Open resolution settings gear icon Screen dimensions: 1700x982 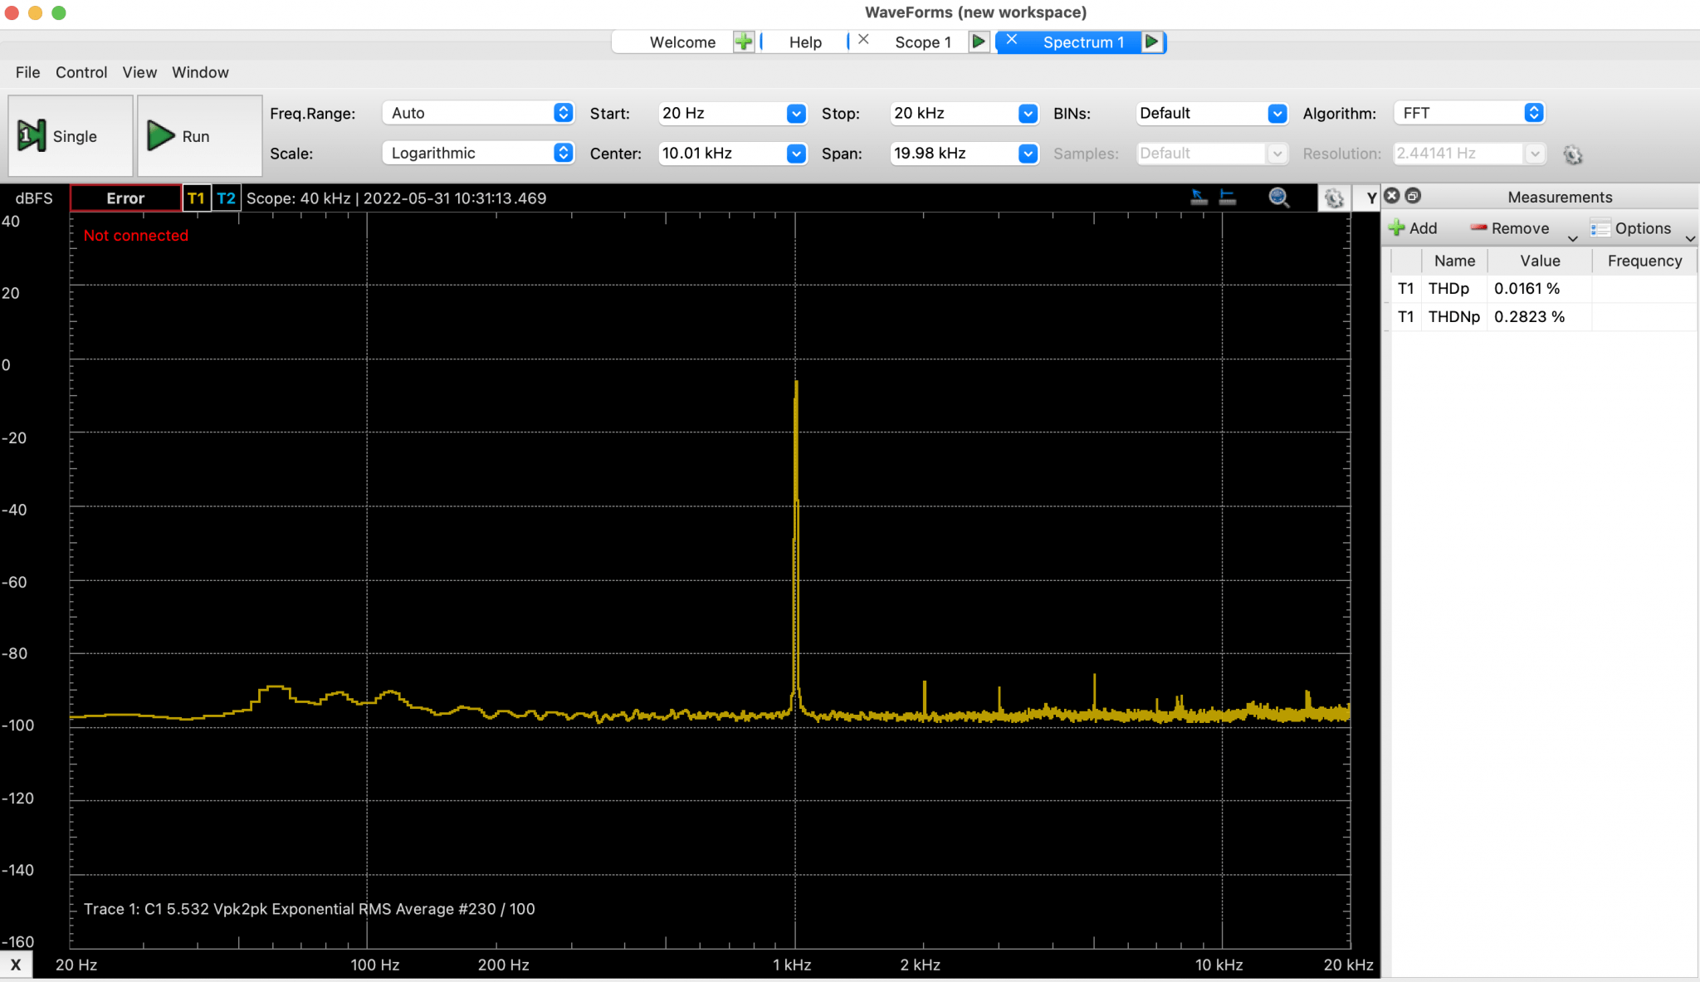(x=1572, y=154)
